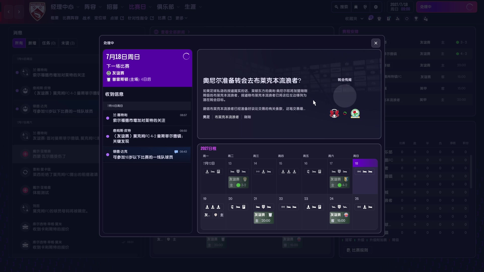Click the trophy icon in the toolbar

[x=416, y=19]
